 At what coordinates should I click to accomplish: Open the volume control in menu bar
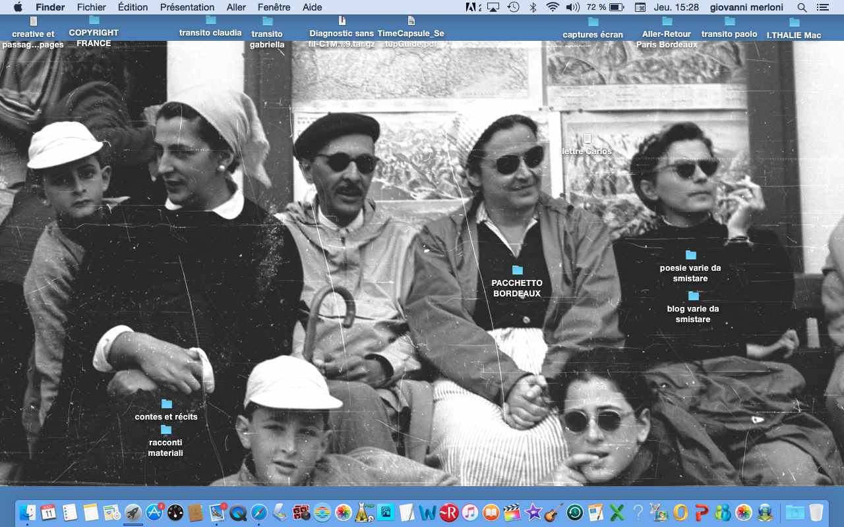tap(572, 7)
